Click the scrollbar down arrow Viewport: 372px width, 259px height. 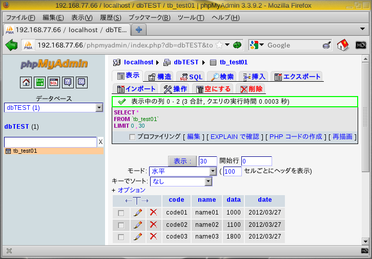[x=365, y=241]
